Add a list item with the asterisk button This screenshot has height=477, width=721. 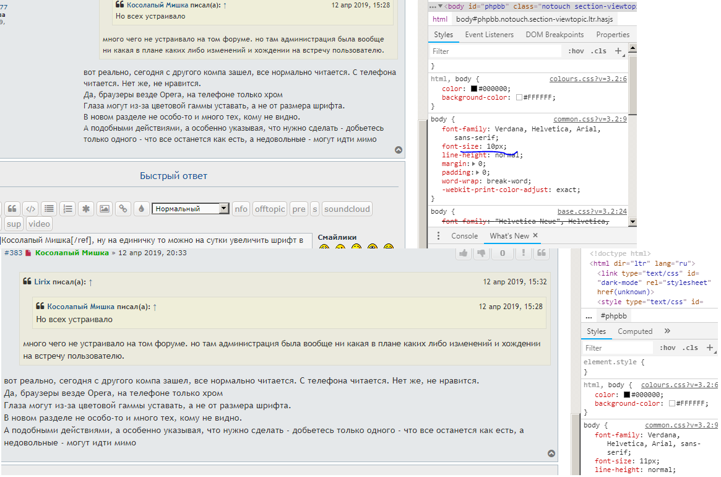[86, 209]
